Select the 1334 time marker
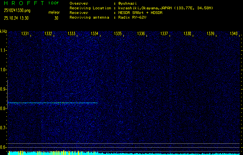Screen dimensions: 243x155 click(94, 34)
